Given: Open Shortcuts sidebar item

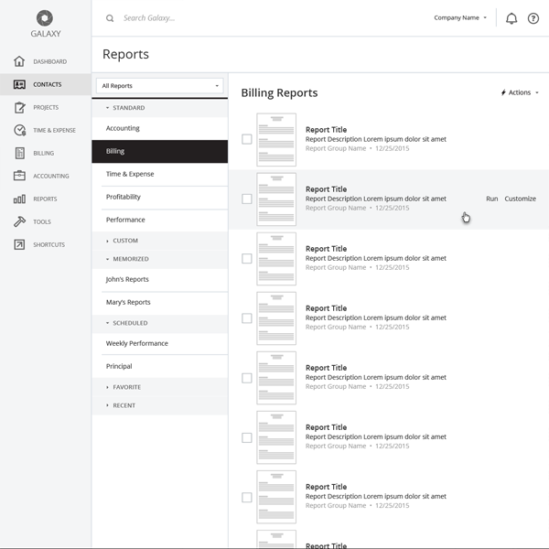Looking at the screenshot, I should [46, 244].
